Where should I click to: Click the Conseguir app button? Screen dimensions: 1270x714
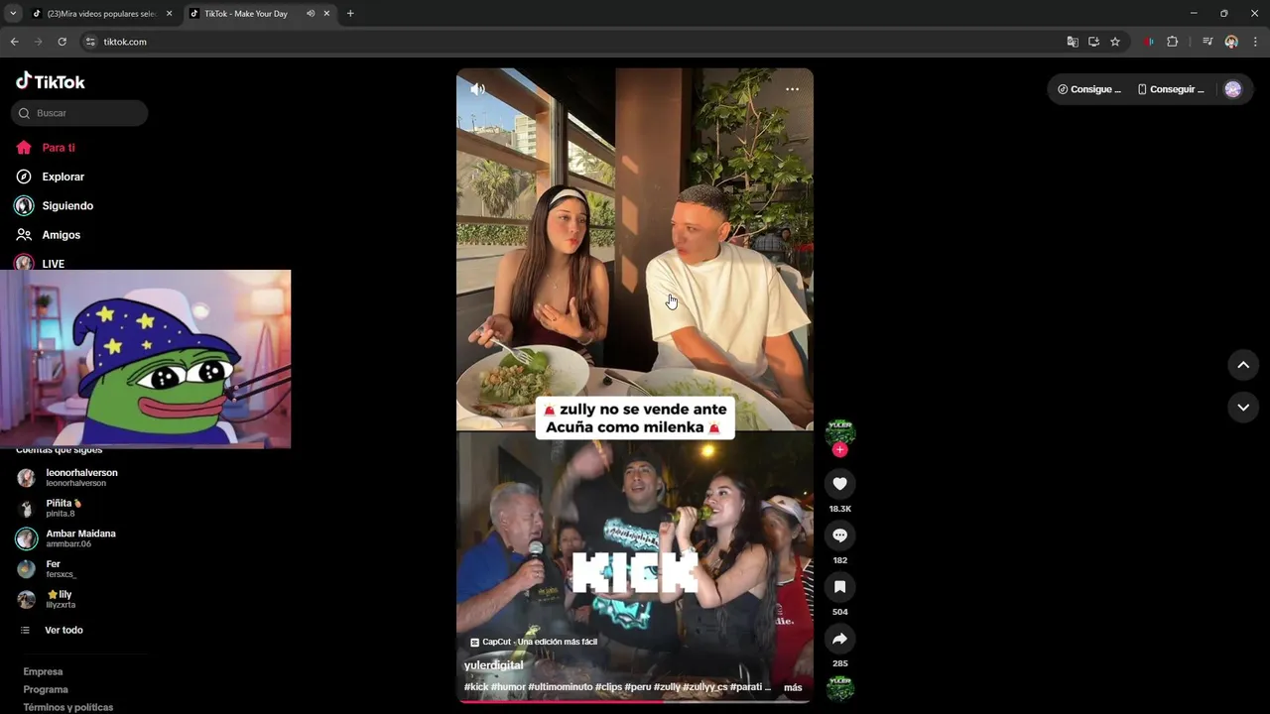click(1171, 89)
